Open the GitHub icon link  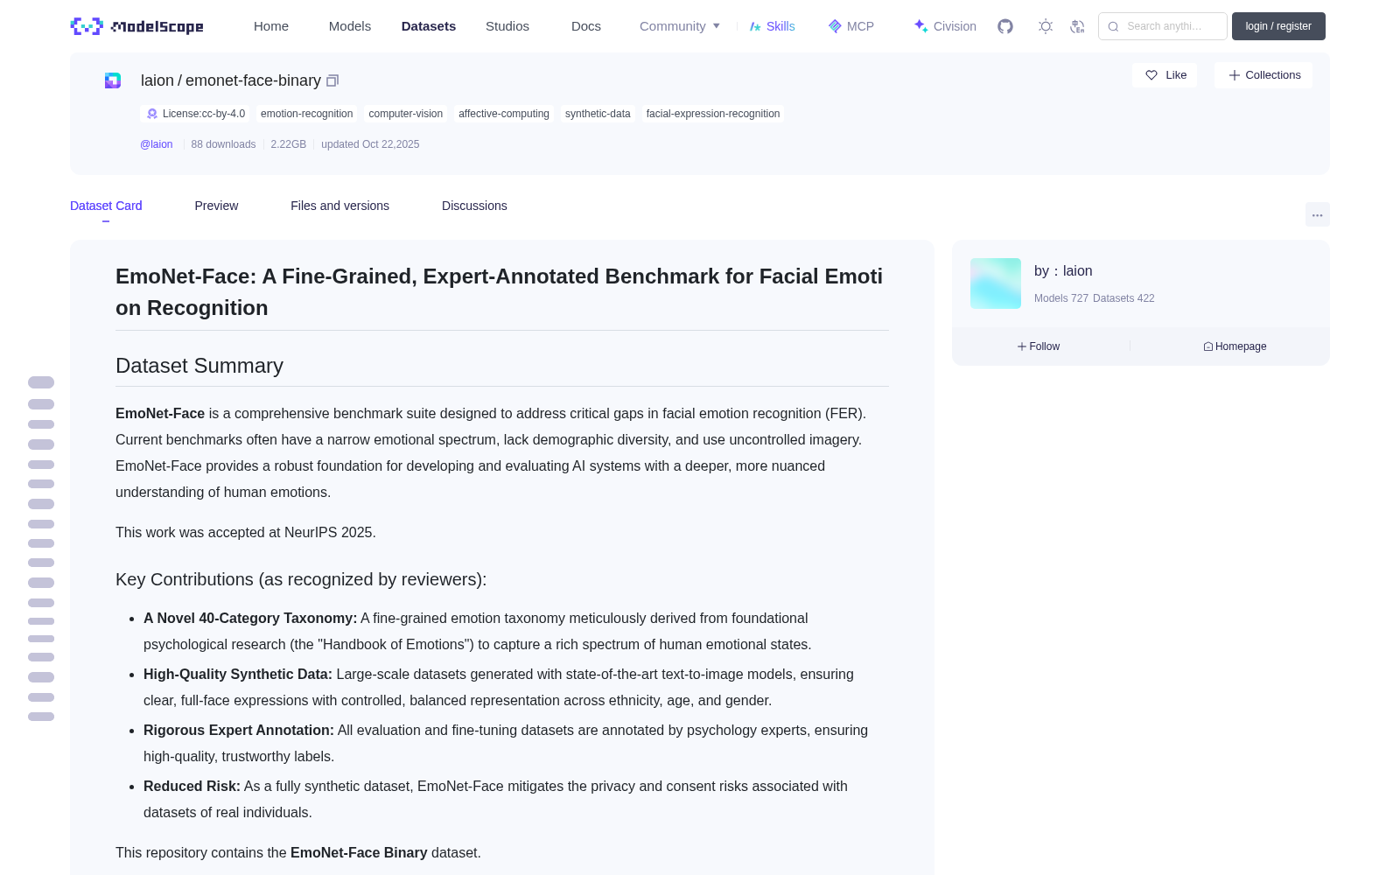point(1005,26)
